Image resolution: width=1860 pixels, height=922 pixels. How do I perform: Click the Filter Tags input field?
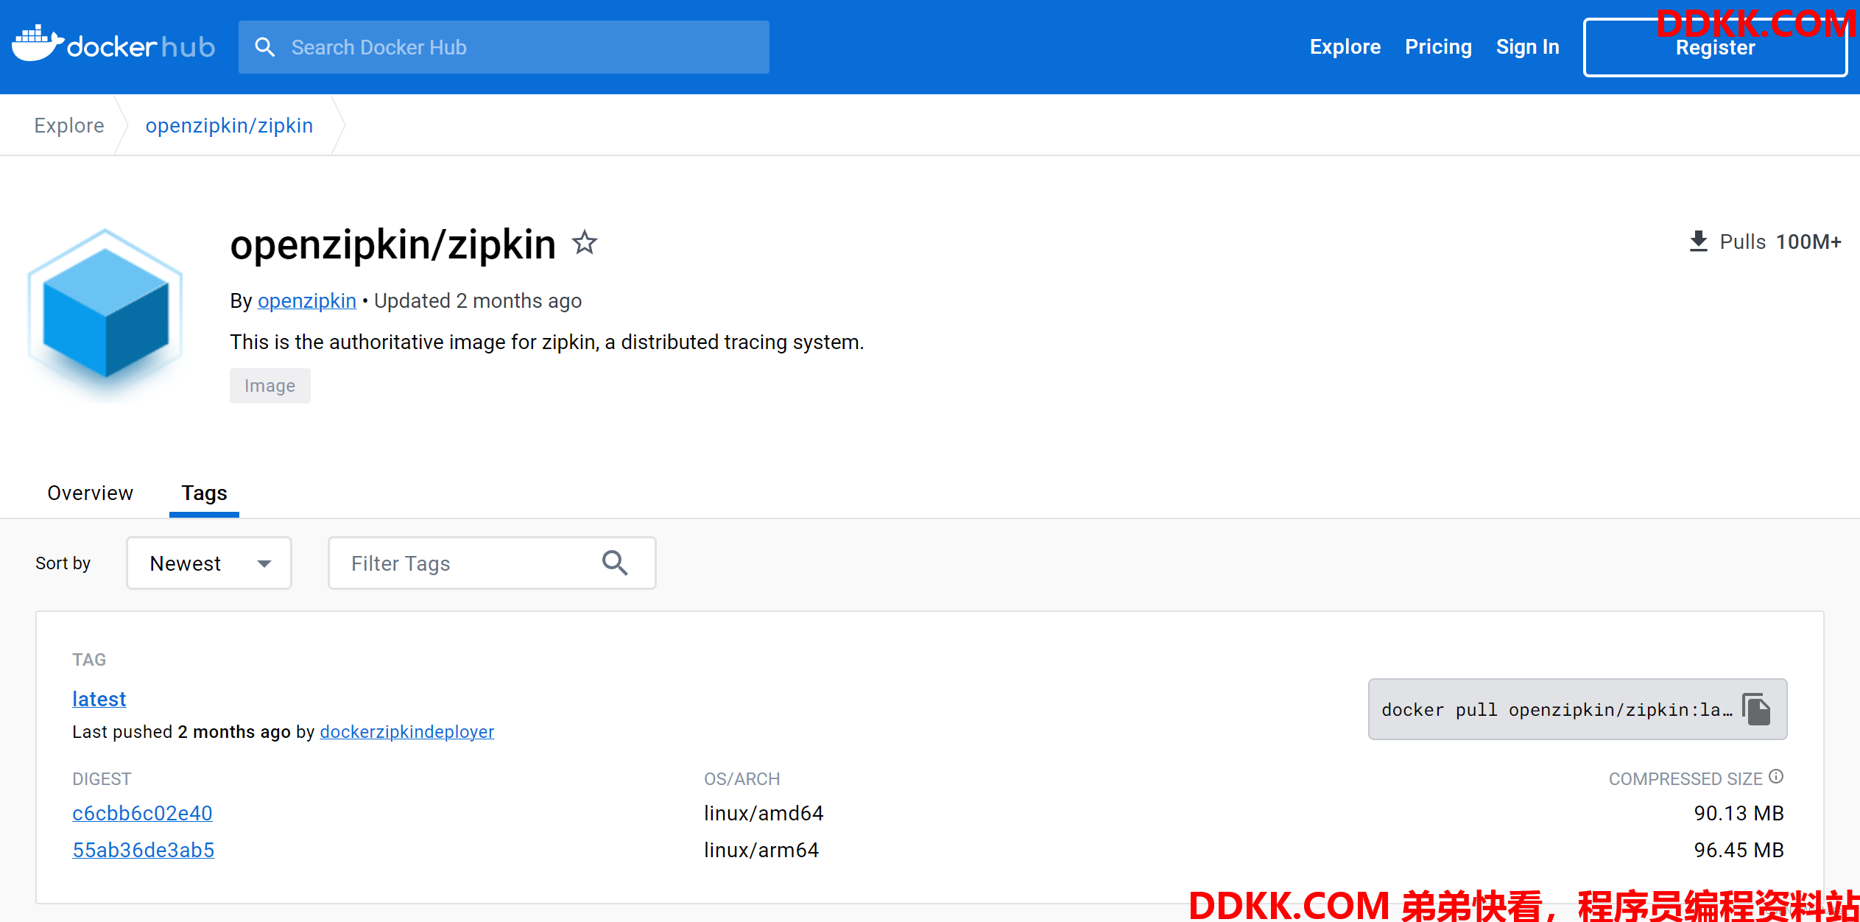pyautogui.click(x=492, y=563)
